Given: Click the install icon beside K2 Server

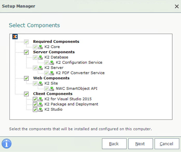Looking at the screenshot, I should coord(41,68).
